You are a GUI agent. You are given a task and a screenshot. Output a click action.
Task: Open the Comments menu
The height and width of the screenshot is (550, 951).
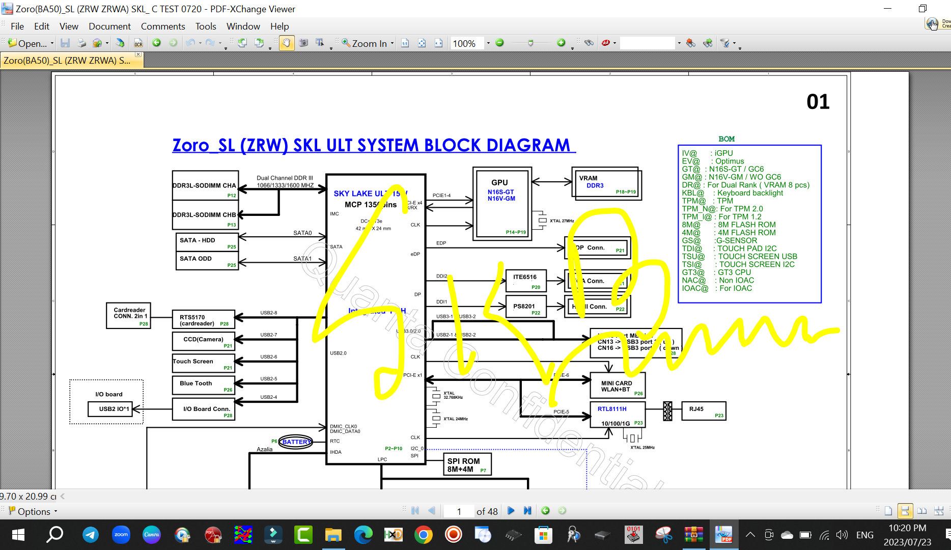coord(163,26)
